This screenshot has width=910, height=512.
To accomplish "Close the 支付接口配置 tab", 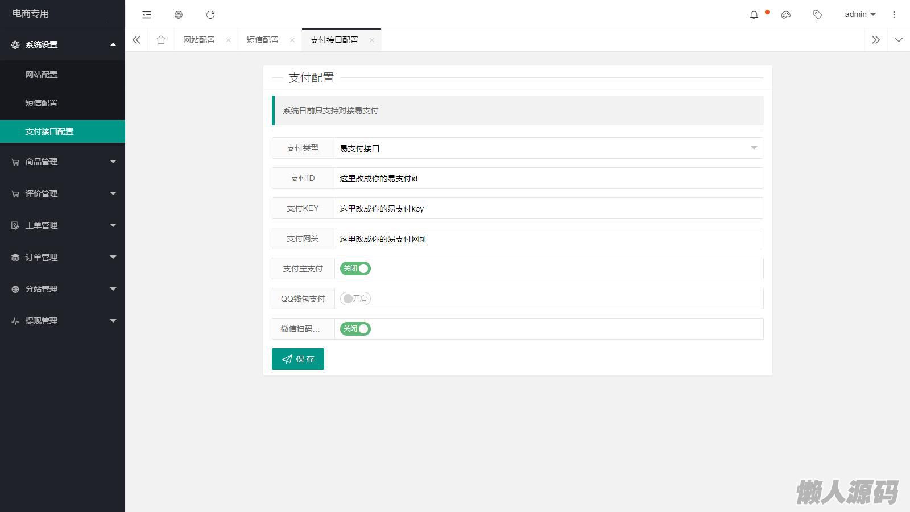I will pos(372,40).
